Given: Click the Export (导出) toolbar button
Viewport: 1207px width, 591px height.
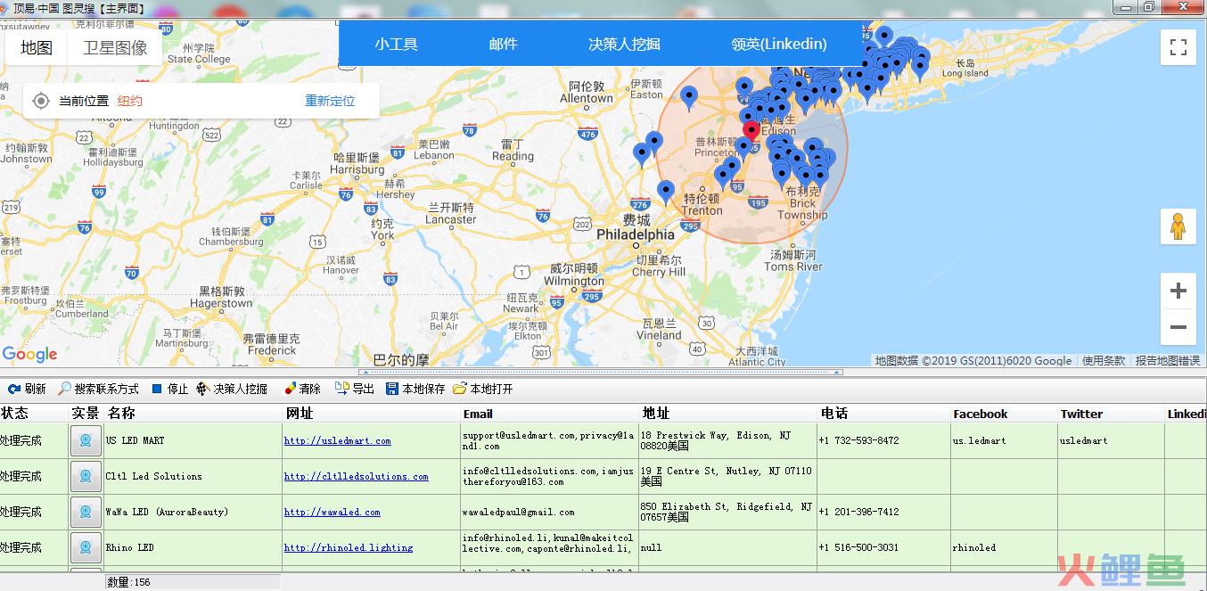Looking at the screenshot, I should pos(355,389).
